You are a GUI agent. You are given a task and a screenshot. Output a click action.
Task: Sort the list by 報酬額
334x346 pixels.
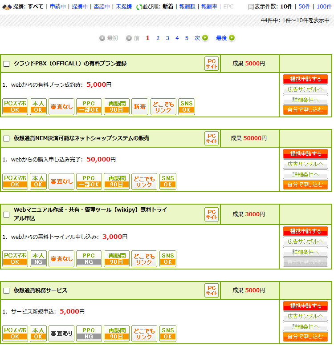(187, 7)
